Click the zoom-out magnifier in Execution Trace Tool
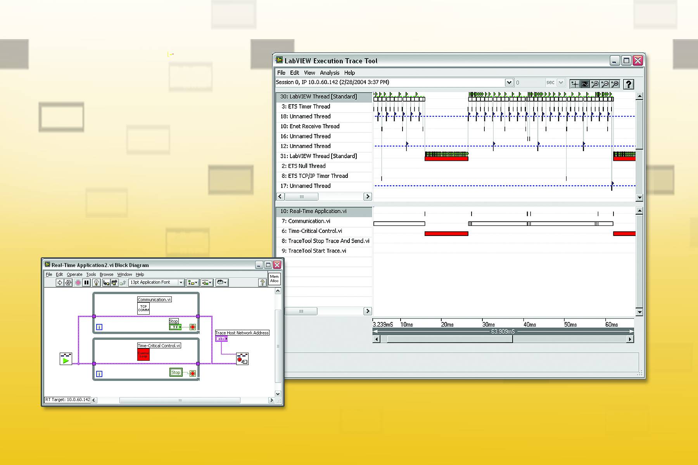 click(605, 84)
